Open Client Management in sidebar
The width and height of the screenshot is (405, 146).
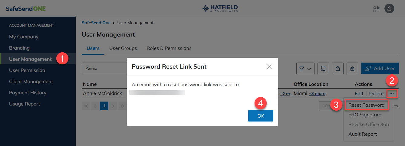[31, 82]
